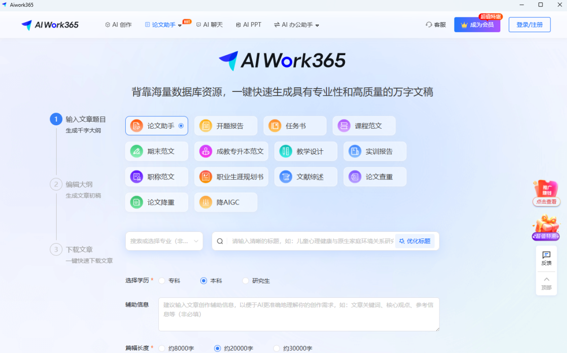Viewport: 567px width, 353px height.
Task: Select the 降AIGC card
Action: (x=226, y=202)
